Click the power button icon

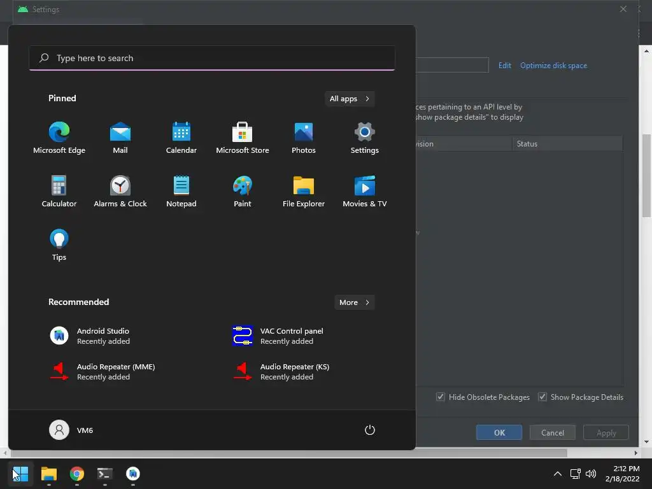pyautogui.click(x=370, y=430)
